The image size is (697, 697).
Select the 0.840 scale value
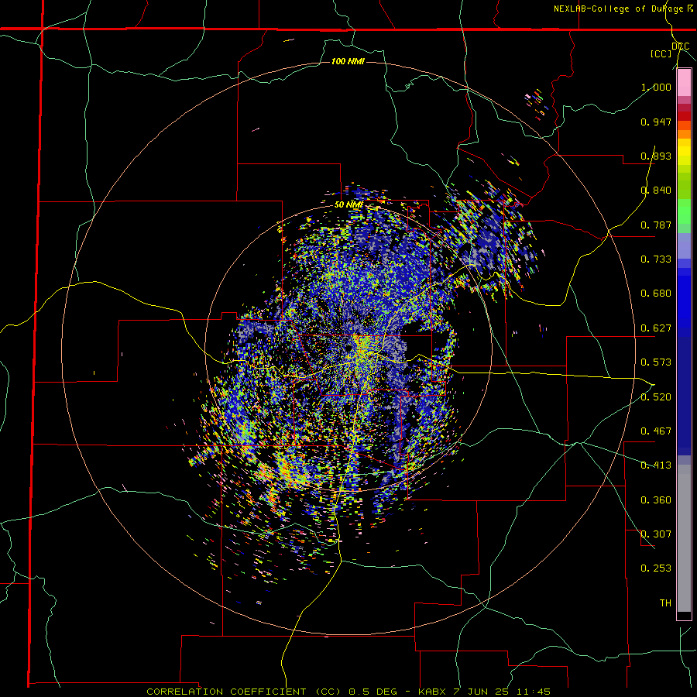[x=656, y=191]
